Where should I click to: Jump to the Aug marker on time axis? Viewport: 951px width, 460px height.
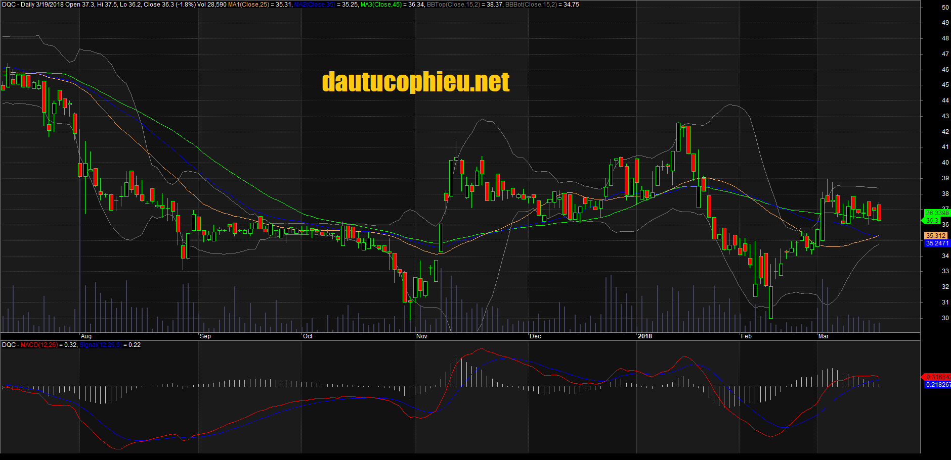click(x=86, y=336)
